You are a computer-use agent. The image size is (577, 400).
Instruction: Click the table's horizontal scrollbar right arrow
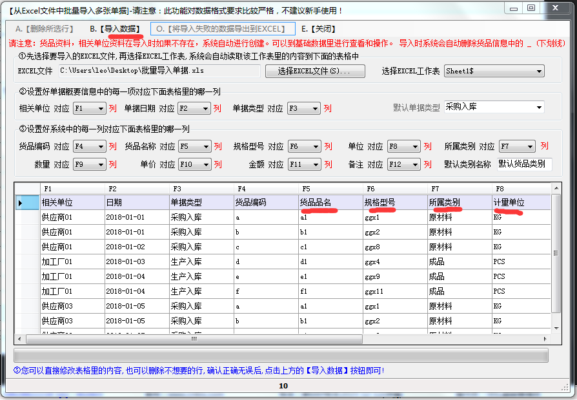(x=546, y=338)
